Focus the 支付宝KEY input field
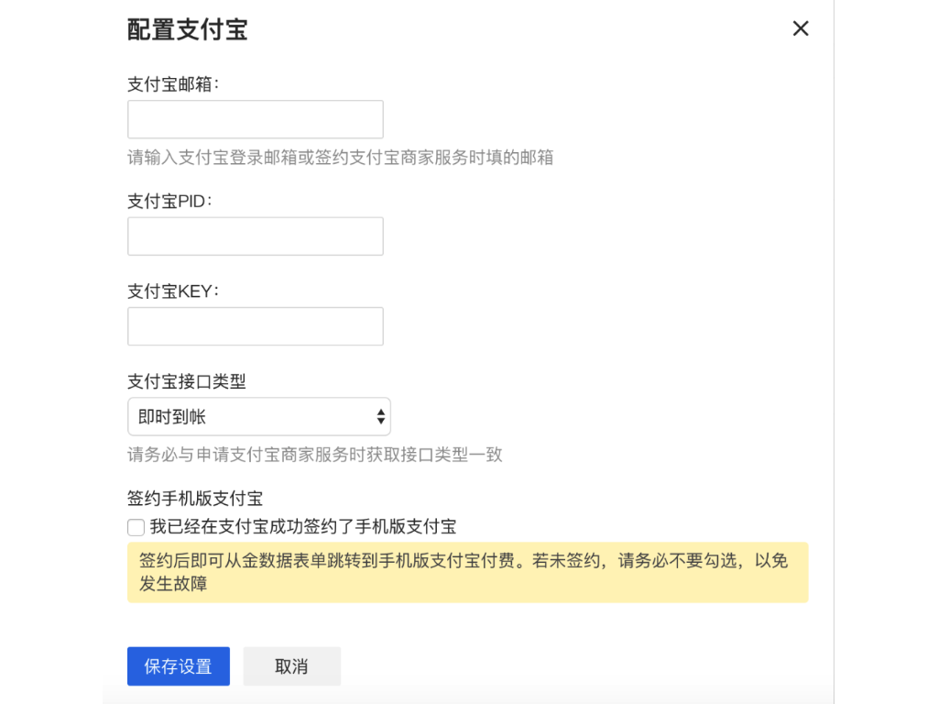 click(x=256, y=326)
